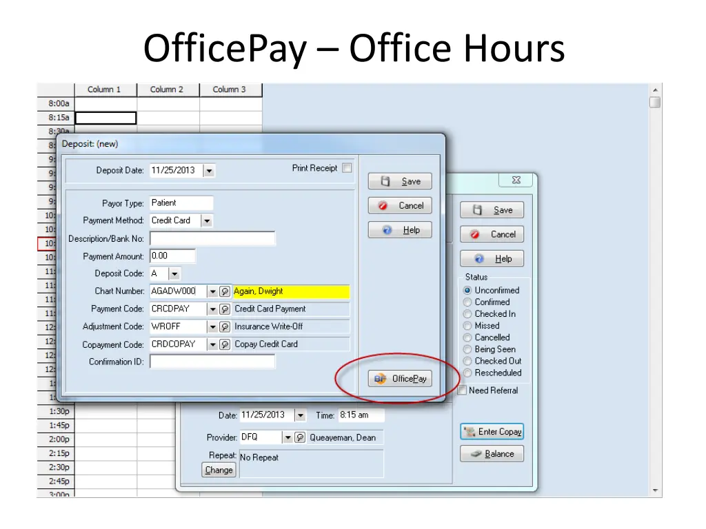Viewport: 706px width, 529px height.
Task: Cancel the appointment window behind
Action: pos(492,234)
